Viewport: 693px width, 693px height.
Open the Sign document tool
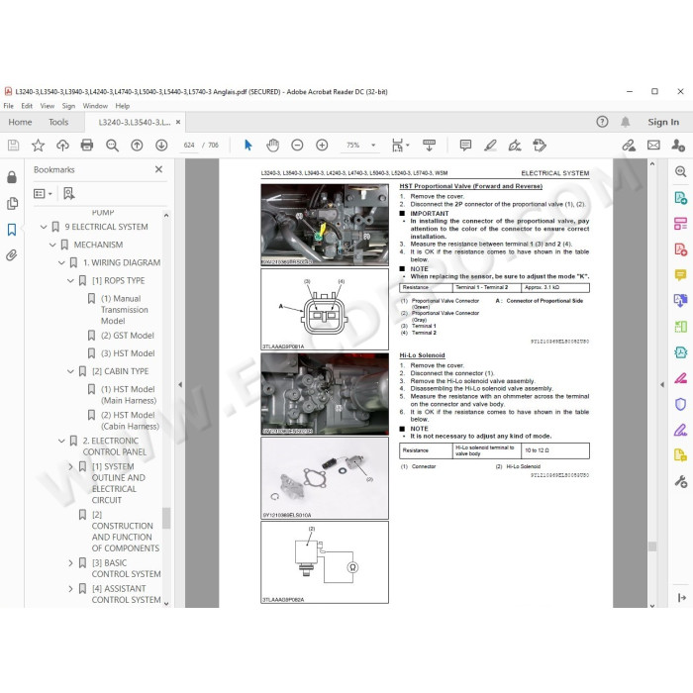pos(515,145)
